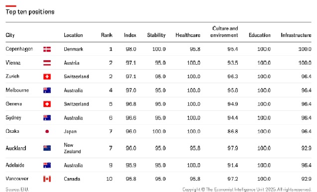Click the New Zealand flag beside Auckland
Image resolution: width=317 pixels, height=192 pixels.
click(47, 148)
